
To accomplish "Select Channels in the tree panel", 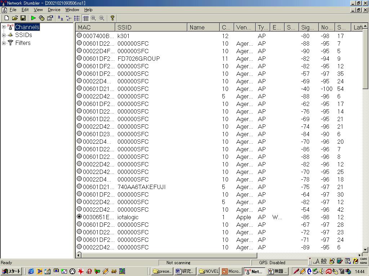I will coord(27,27).
